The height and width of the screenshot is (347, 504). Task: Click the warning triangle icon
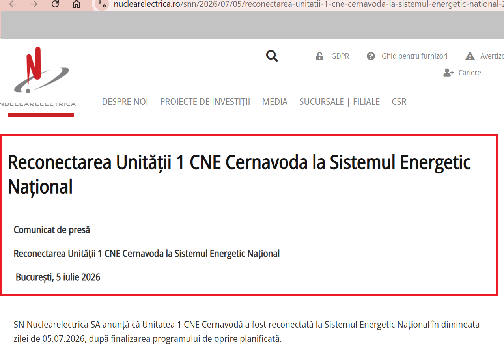click(470, 56)
